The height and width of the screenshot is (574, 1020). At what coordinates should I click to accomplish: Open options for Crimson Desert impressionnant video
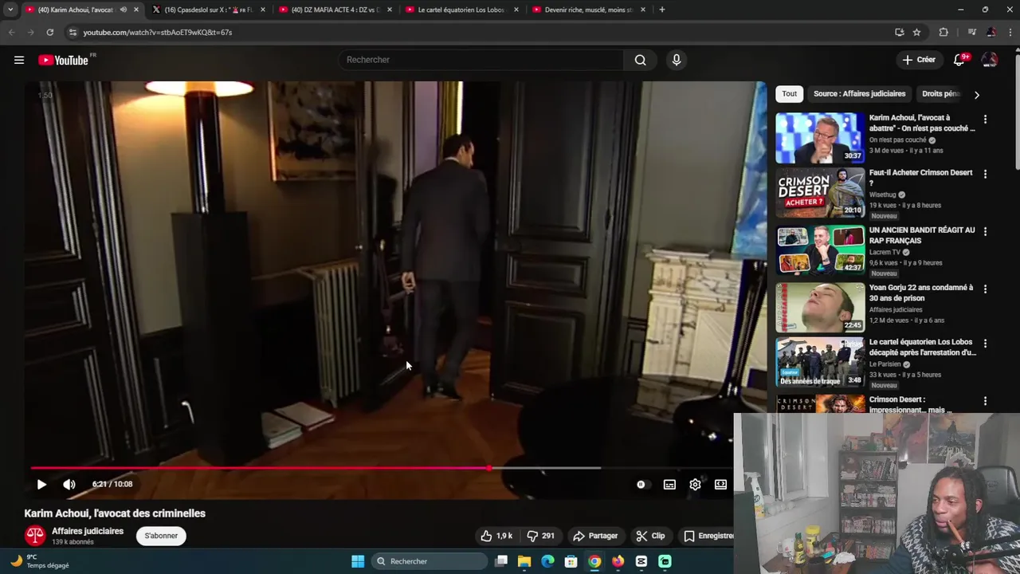[x=985, y=401]
